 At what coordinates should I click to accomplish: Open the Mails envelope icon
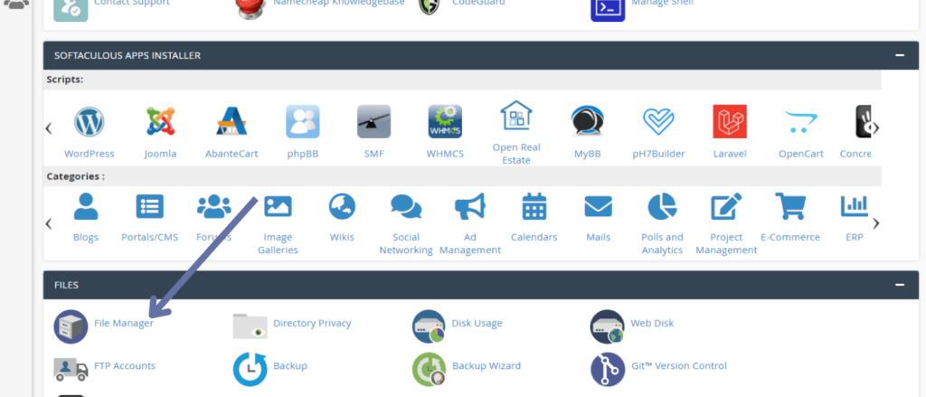[599, 207]
